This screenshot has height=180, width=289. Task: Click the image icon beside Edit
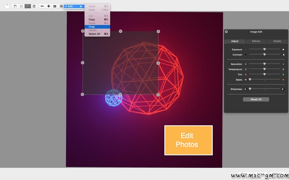61,6
